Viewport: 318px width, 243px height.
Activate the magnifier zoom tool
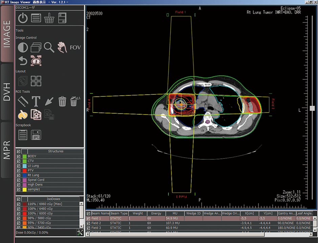click(49, 48)
